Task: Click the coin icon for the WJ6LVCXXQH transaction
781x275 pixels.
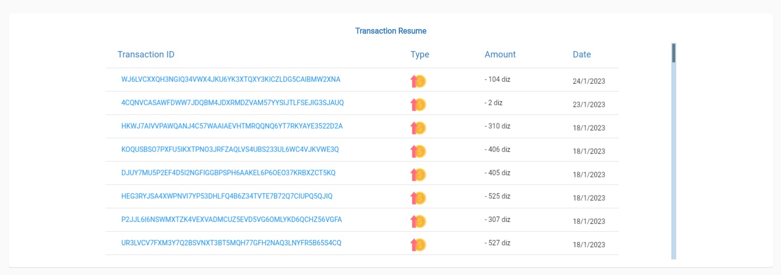Action: [418, 81]
